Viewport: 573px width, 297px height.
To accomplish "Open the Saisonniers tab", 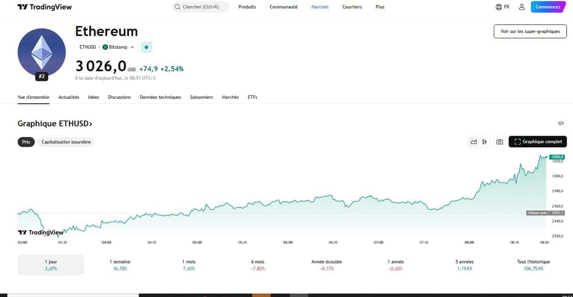I will (x=202, y=97).
